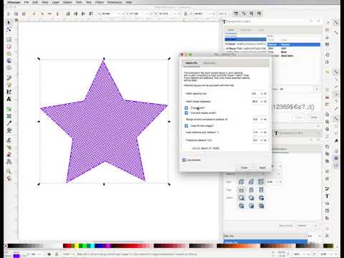This screenshot has height=258, width=344.
Task: Select the 3D box tool
Action: (9, 61)
